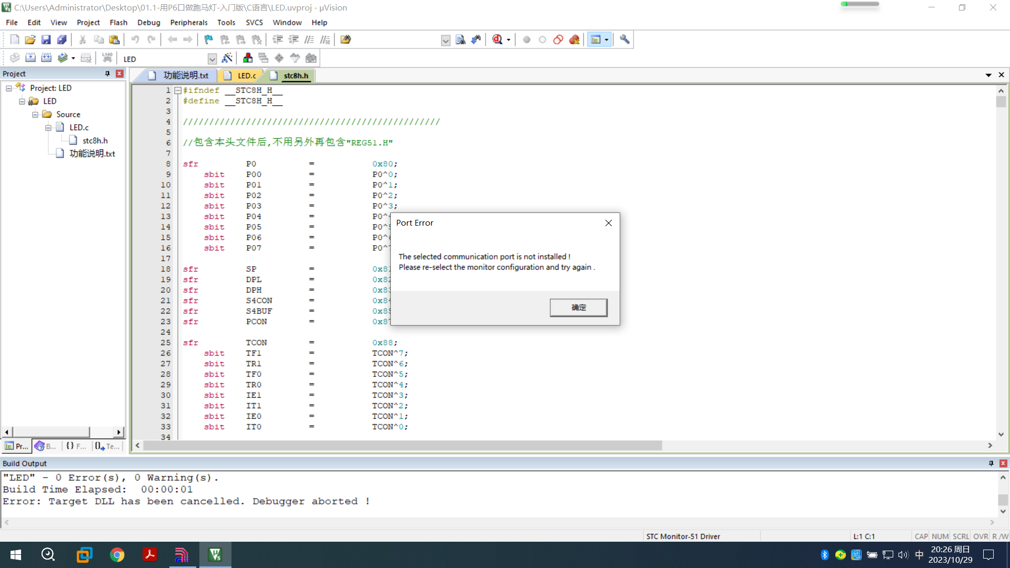This screenshot has width=1010, height=568.
Task: Select 功能说明.txt in the project tree
Action: 92,154
